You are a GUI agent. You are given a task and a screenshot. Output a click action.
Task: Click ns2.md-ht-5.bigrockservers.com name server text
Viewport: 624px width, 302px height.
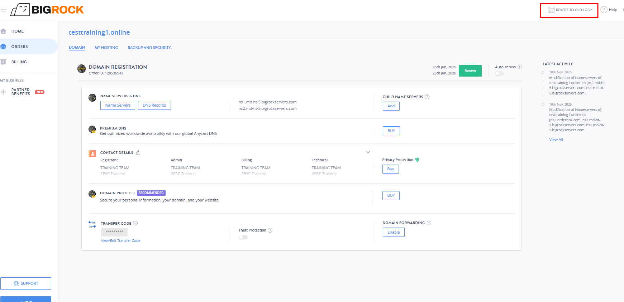[267, 108]
